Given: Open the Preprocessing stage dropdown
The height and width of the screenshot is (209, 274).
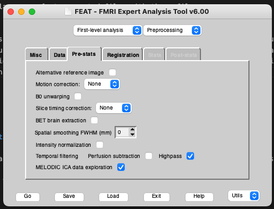Looking at the screenshot, I should (172, 30).
